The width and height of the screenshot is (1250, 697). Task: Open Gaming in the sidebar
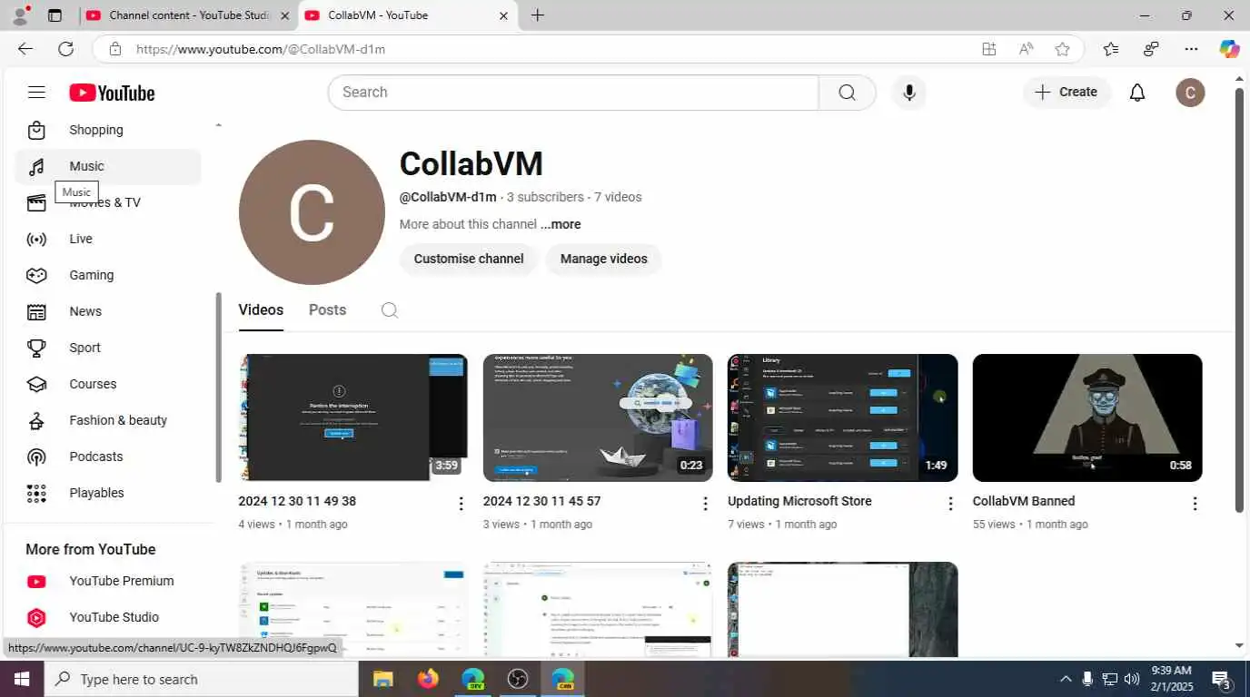(x=107, y=275)
